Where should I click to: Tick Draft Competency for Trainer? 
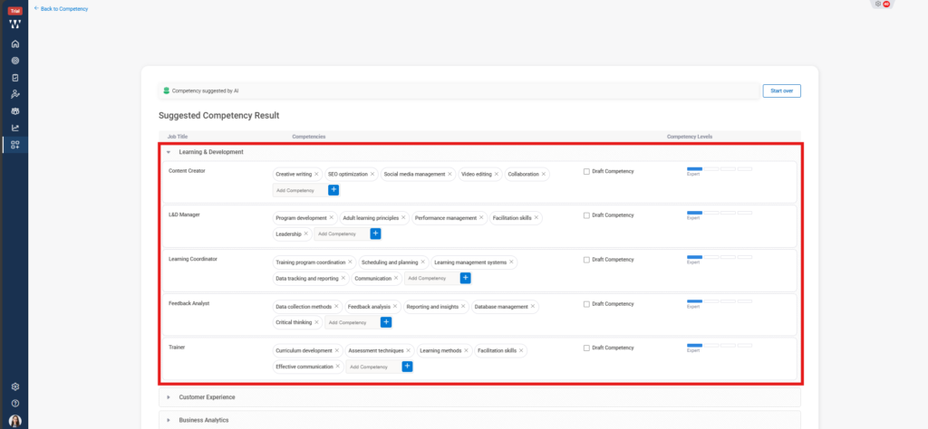(x=587, y=348)
